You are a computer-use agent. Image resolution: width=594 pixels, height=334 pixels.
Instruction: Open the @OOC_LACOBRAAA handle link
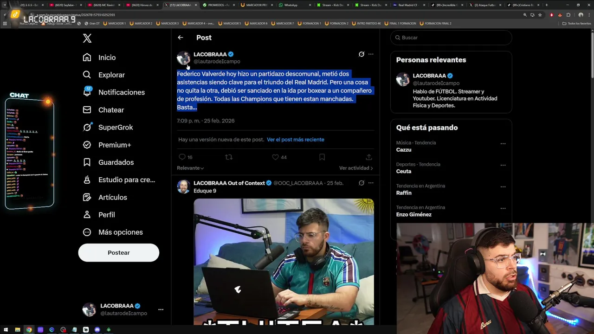(x=298, y=183)
